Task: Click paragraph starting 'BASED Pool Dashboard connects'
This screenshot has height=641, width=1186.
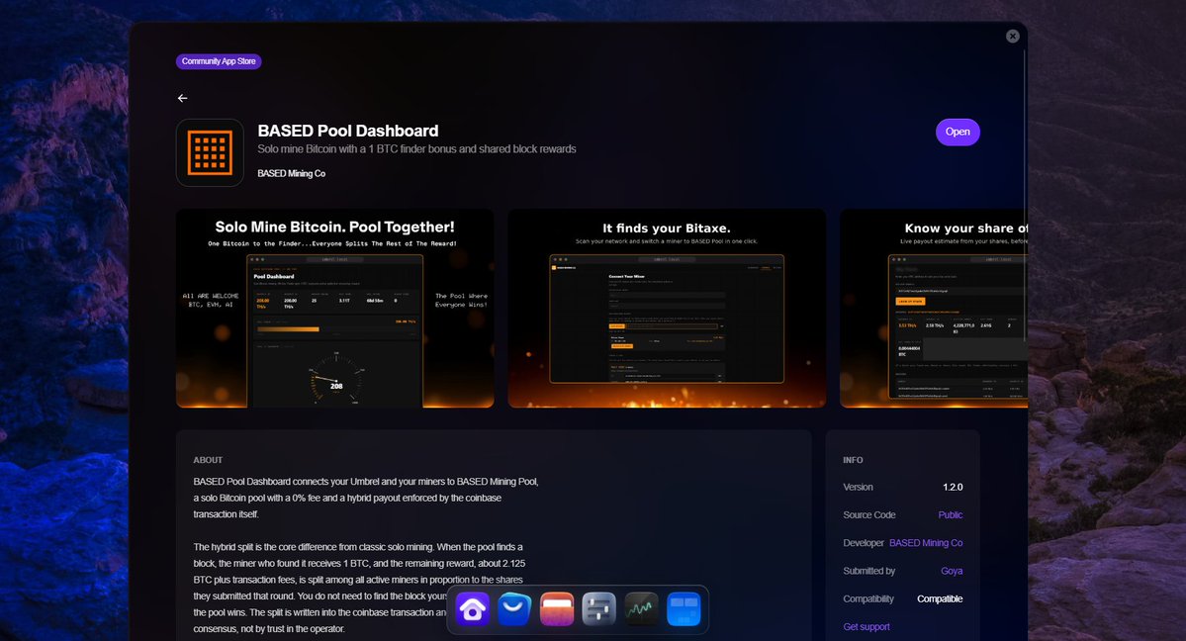Action: [x=366, y=498]
